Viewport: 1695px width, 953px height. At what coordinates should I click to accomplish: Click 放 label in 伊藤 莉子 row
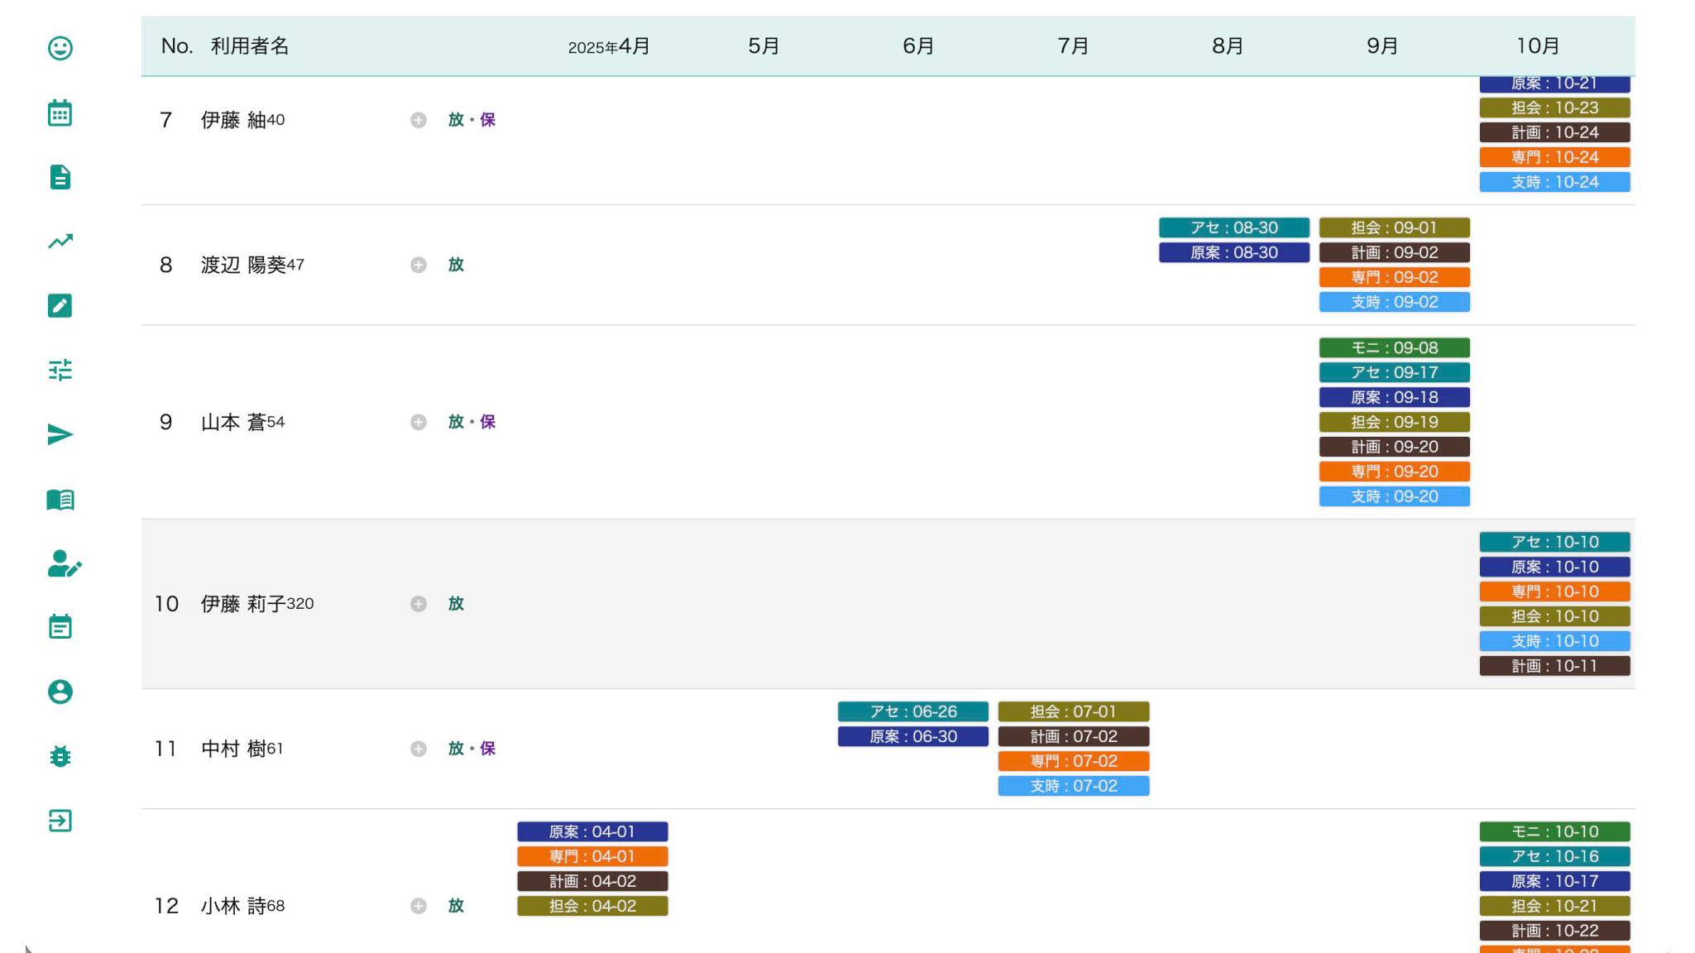456,604
